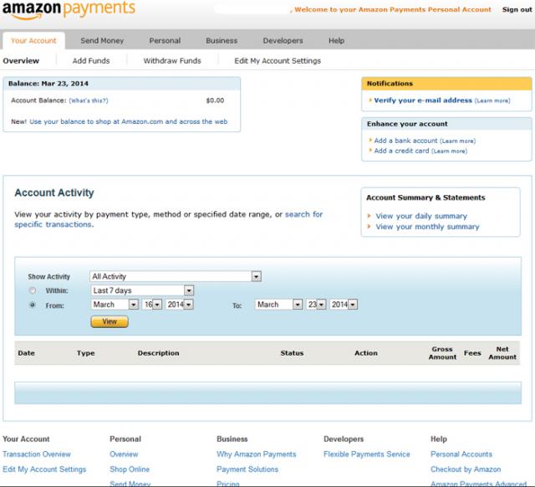Screen dimensions: 535x487
Task: Click Learn more next to bank account
Action: coord(457,141)
